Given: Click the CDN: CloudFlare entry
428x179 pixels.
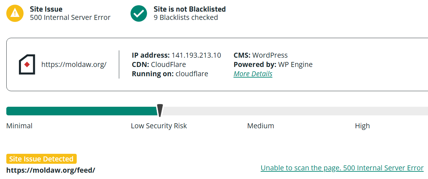Looking at the screenshot, I should click(159, 64).
